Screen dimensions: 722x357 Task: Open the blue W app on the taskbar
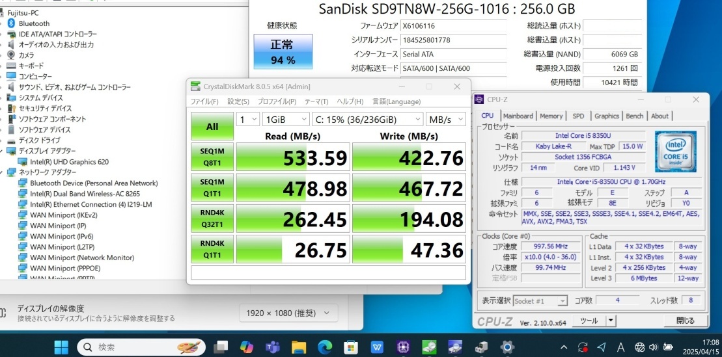pyautogui.click(x=377, y=347)
